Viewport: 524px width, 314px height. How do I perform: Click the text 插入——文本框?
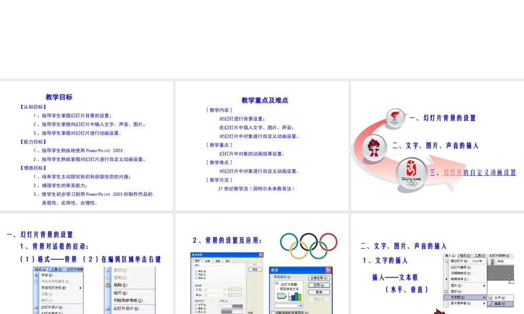[395, 277]
